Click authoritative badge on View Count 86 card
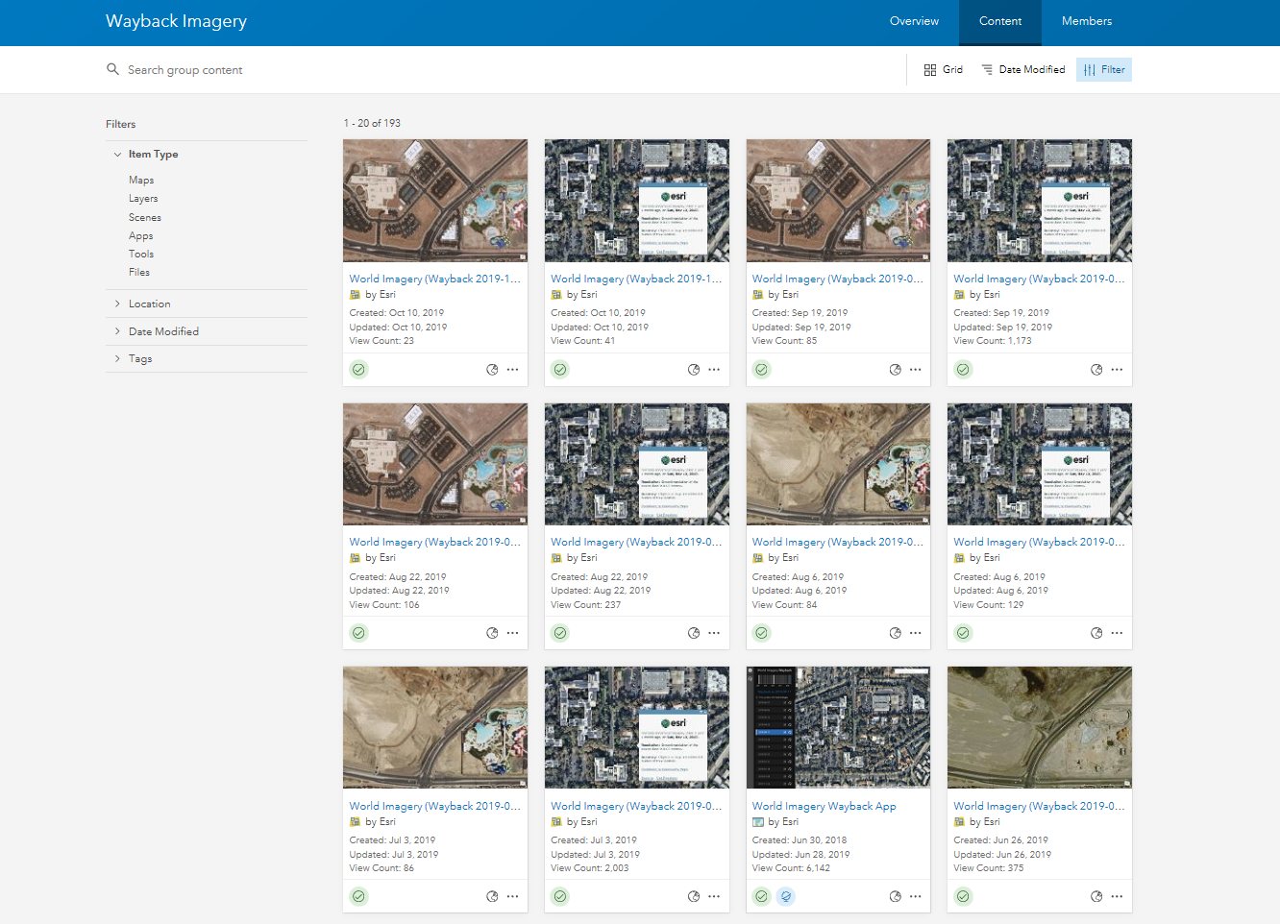The height and width of the screenshot is (924, 1280). tap(358, 896)
